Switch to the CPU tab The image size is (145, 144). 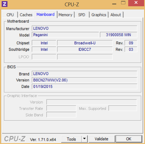[x=10, y=15]
